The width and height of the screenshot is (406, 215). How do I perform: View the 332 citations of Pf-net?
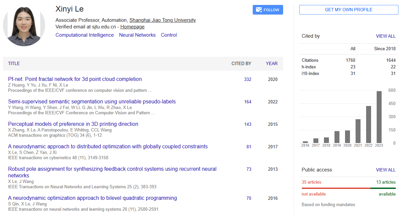click(247, 79)
